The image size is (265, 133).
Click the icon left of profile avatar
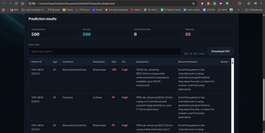point(249,3)
